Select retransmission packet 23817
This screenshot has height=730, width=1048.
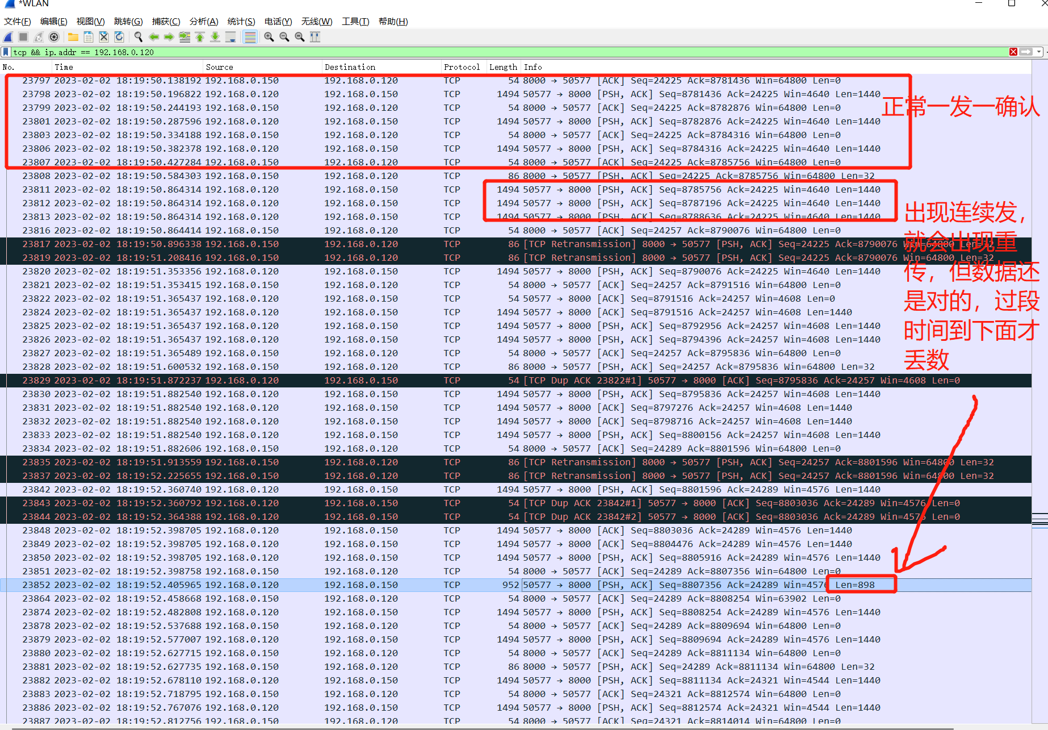[515, 244]
